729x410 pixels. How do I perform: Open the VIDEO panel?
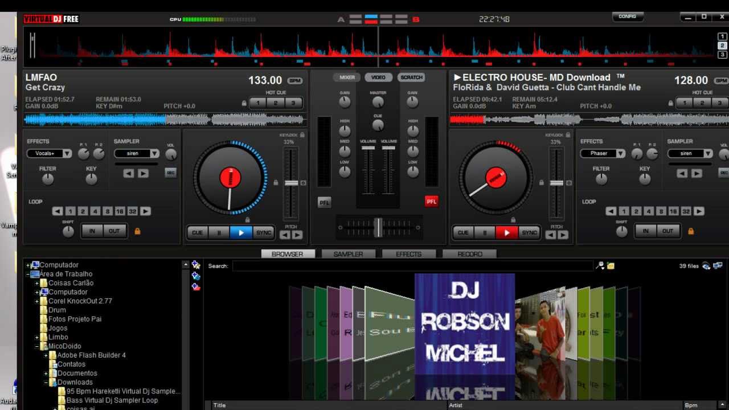point(379,77)
